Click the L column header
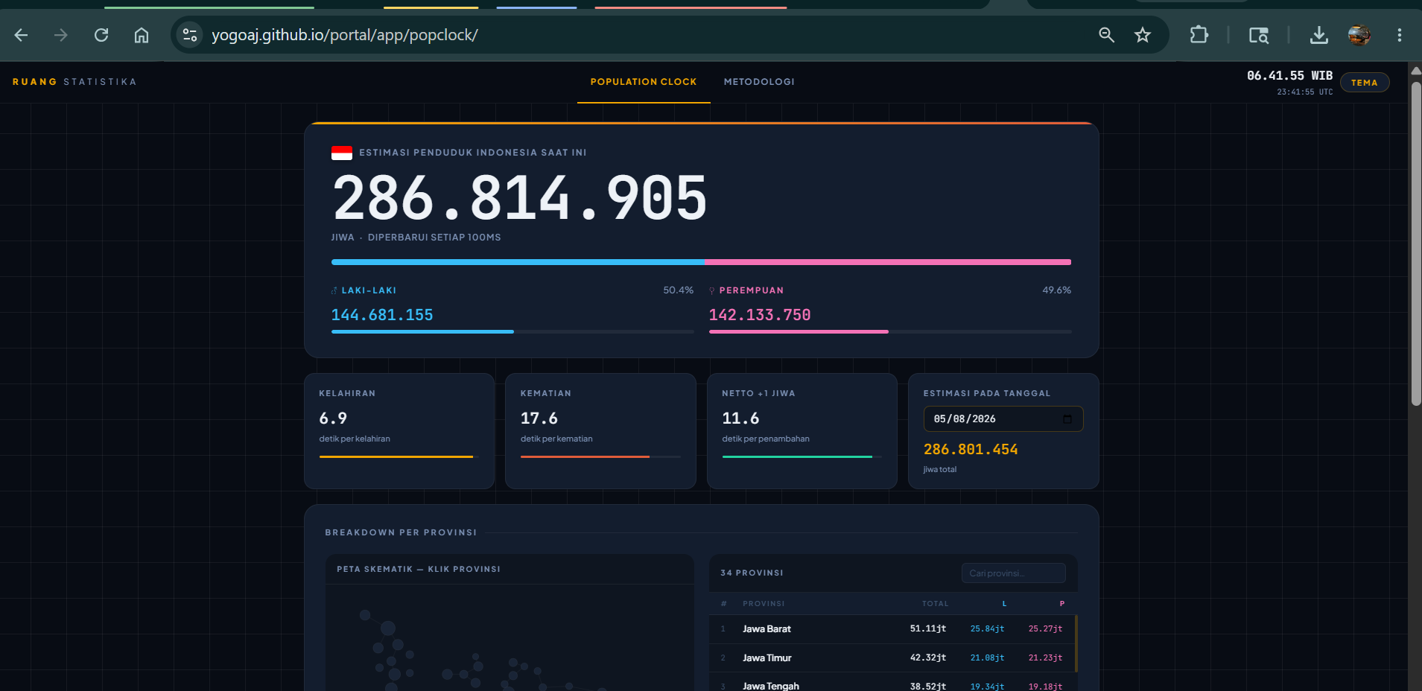The width and height of the screenshot is (1422, 691). [1004, 604]
